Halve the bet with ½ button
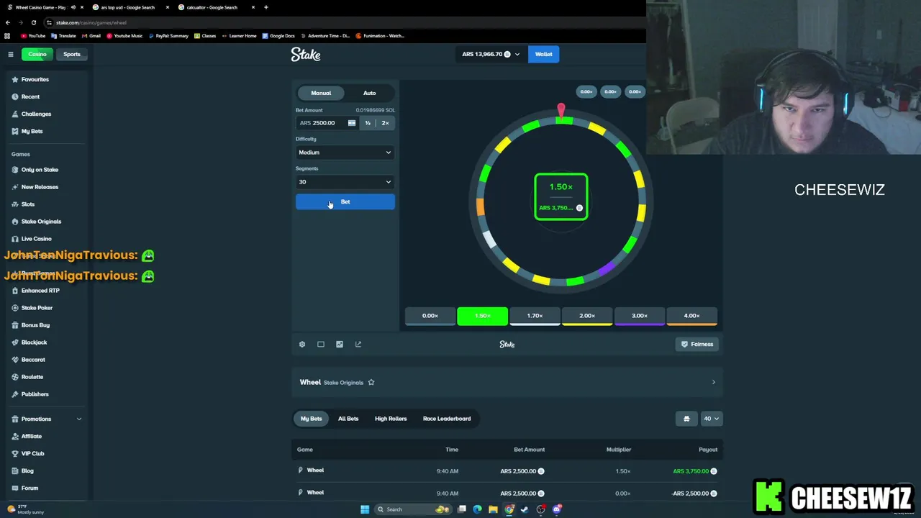The image size is (921, 518). 368,123
